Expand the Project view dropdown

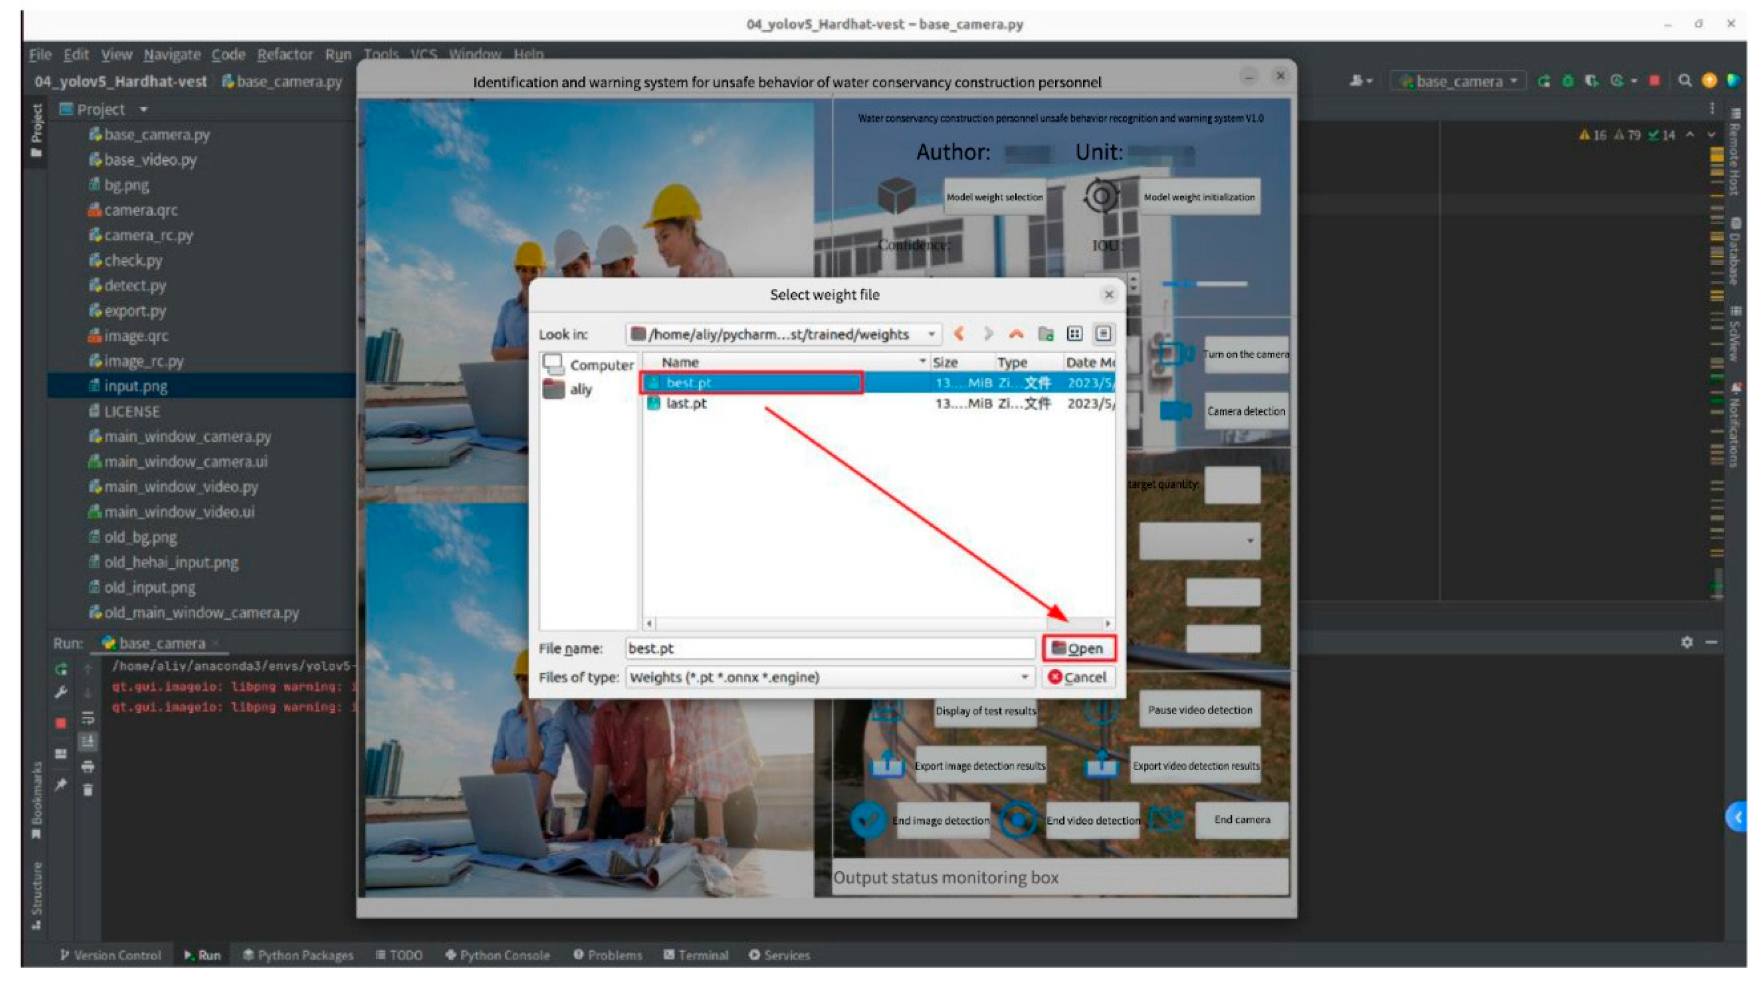pos(144,109)
